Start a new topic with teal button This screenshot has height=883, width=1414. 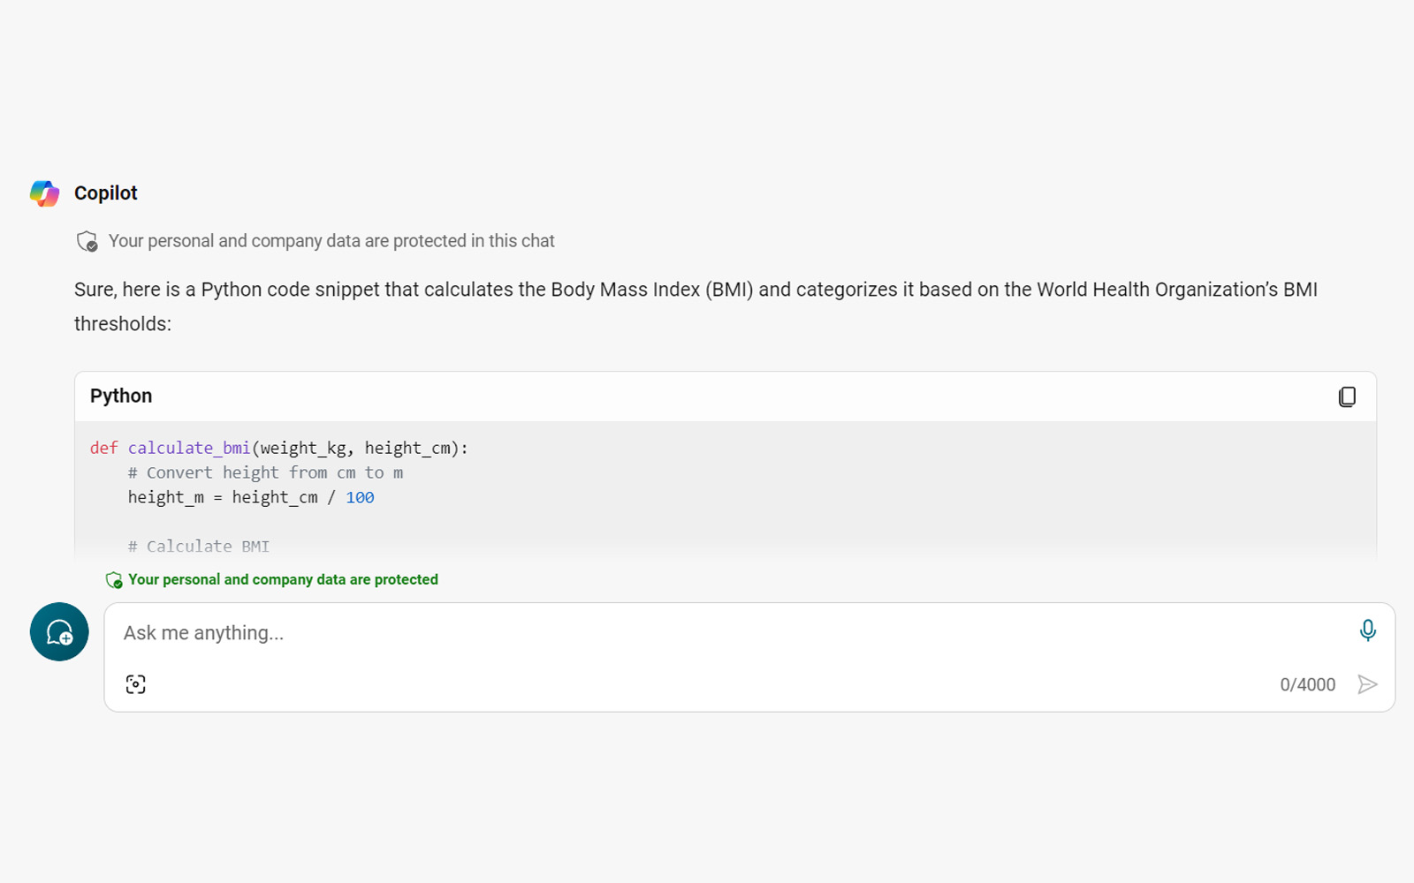(59, 632)
